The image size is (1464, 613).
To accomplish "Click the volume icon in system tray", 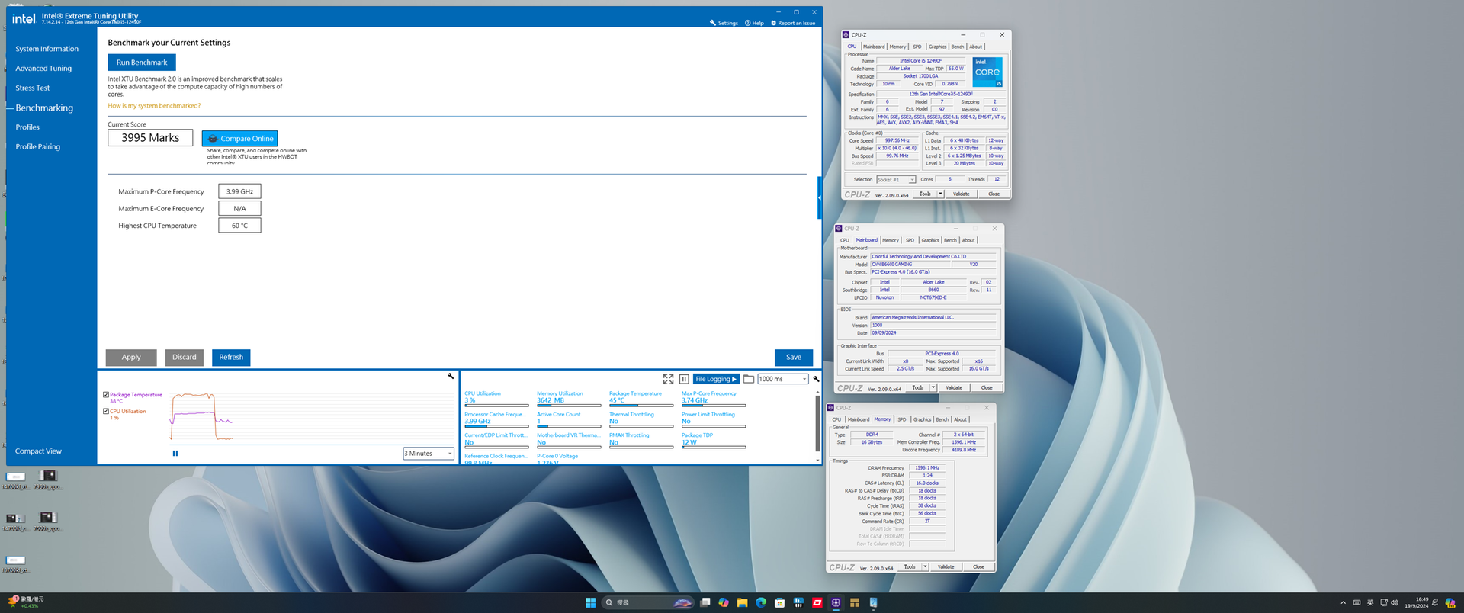I will 1395,602.
